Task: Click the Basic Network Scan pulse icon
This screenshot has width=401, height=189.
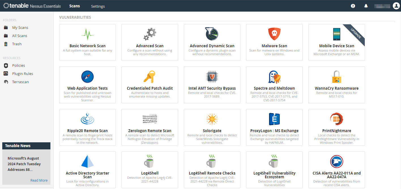Action: tap(88, 34)
